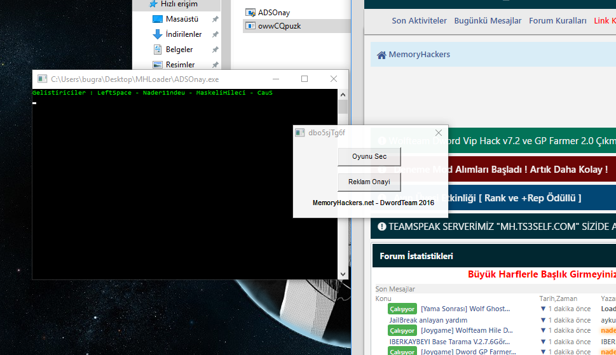
Task: Open Son Aktiviteler forum link
Action: 419,21
